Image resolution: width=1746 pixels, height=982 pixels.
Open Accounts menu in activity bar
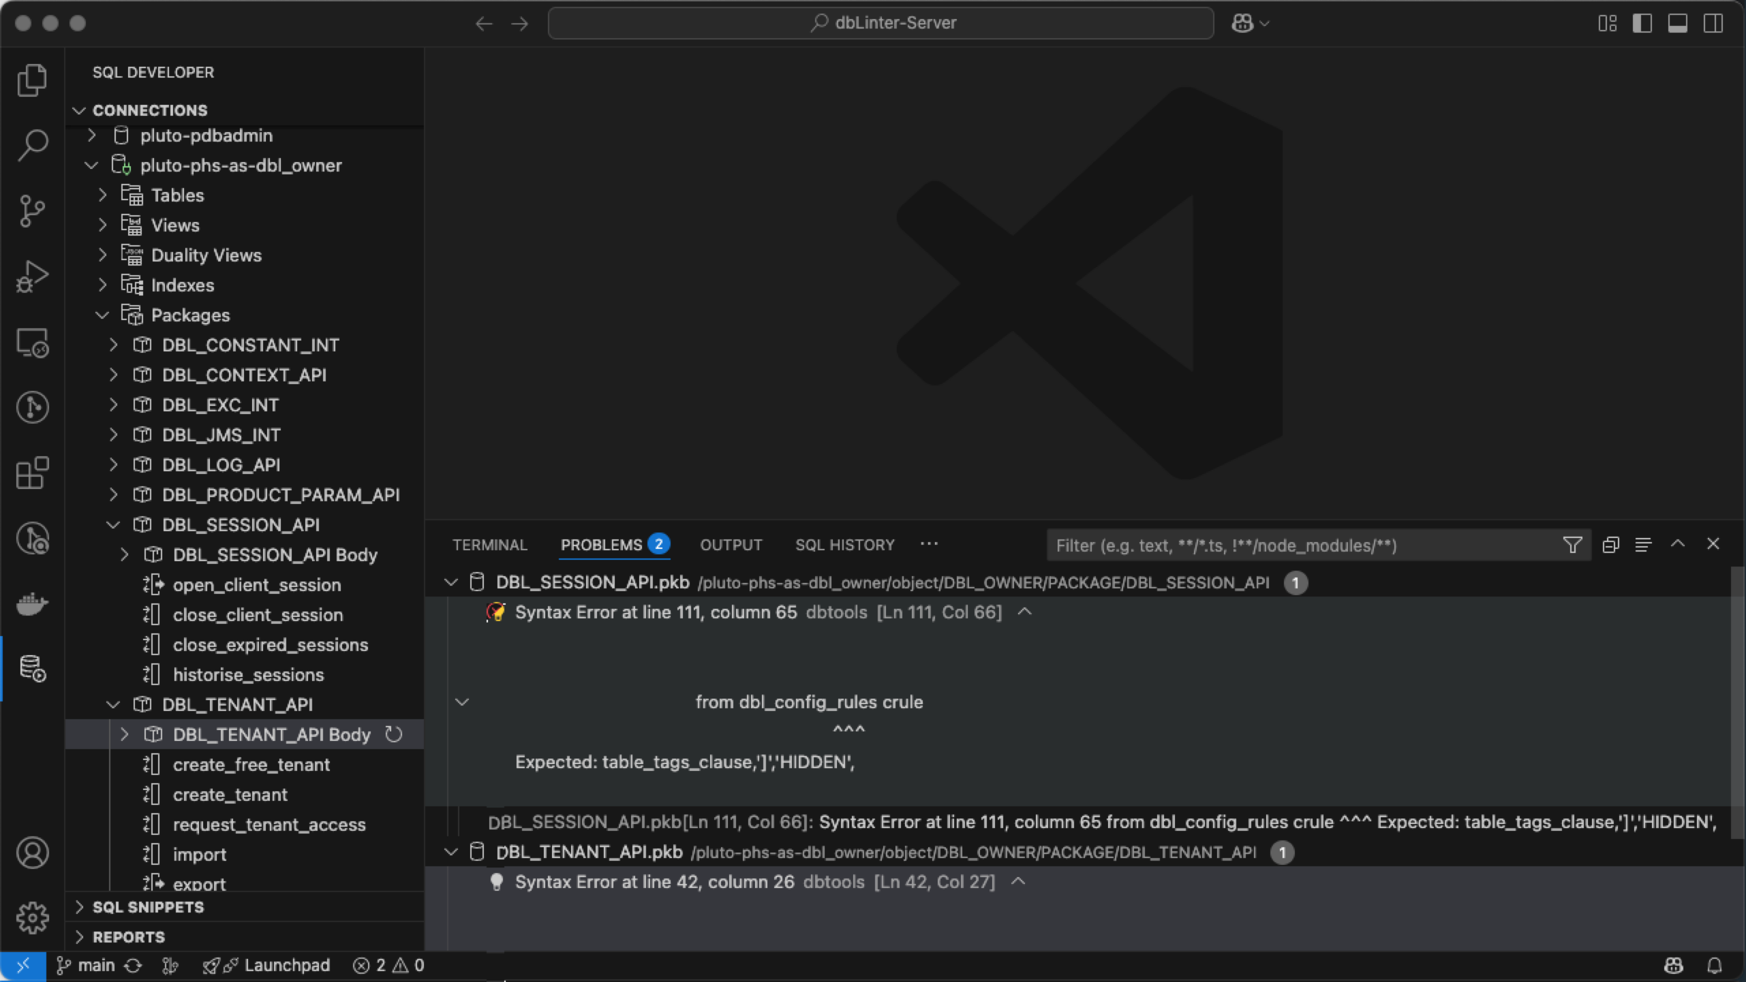point(32,853)
